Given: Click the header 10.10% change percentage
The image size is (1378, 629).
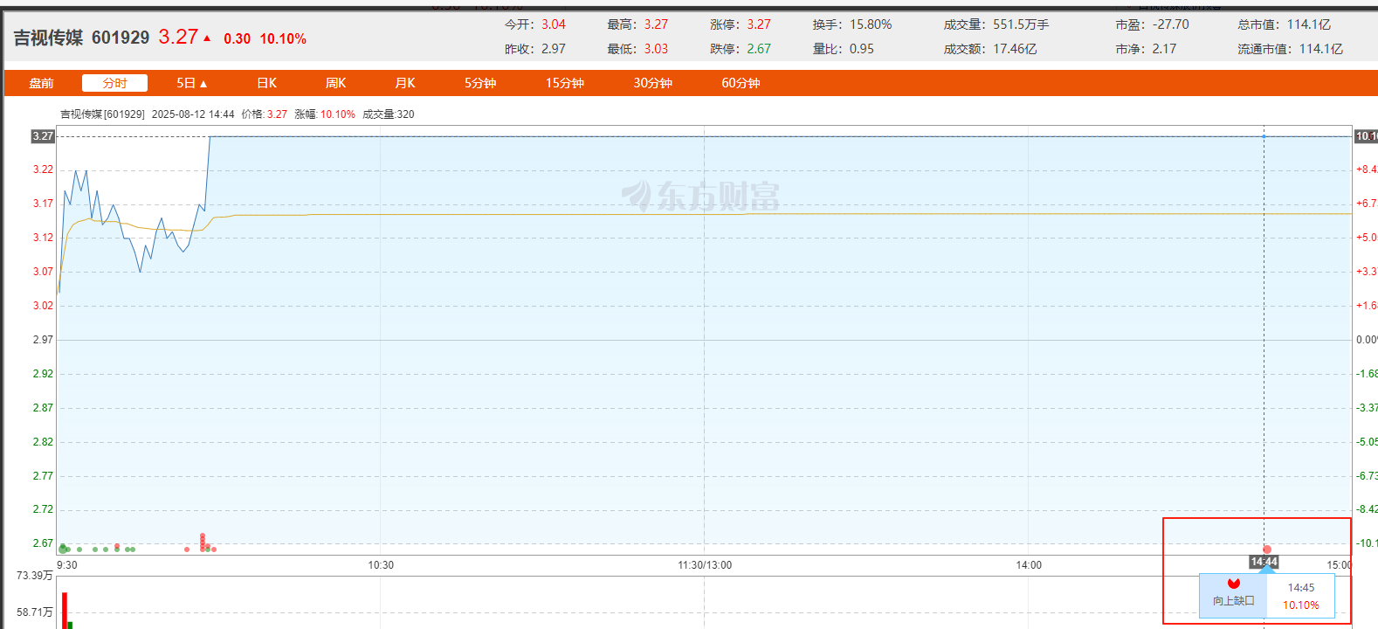Looking at the screenshot, I should [283, 38].
